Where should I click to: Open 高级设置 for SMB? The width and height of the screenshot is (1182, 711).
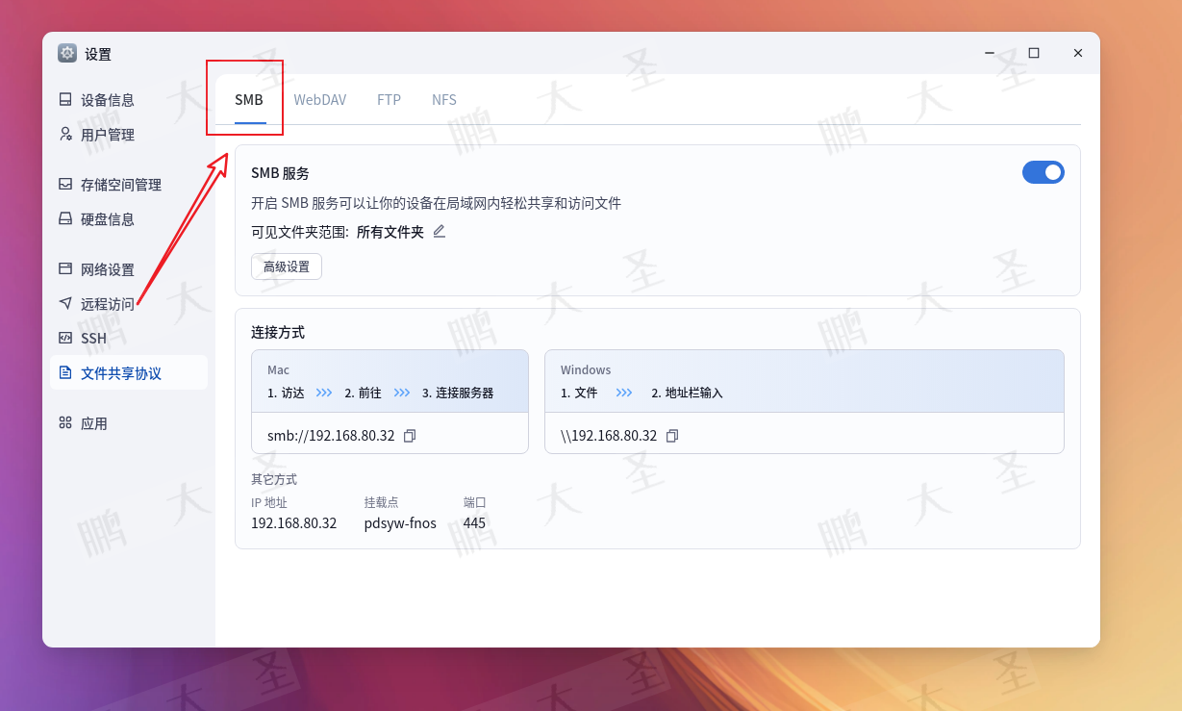(x=287, y=267)
